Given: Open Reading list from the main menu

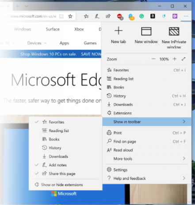Looking at the screenshot, I should [x=146, y=79].
